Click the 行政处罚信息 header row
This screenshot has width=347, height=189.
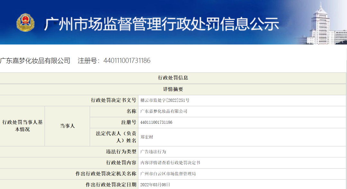point(173,77)
